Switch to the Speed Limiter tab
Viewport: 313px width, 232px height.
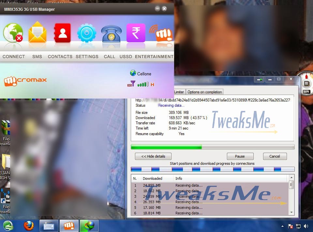pyautogui.click(x=179, y=92)
